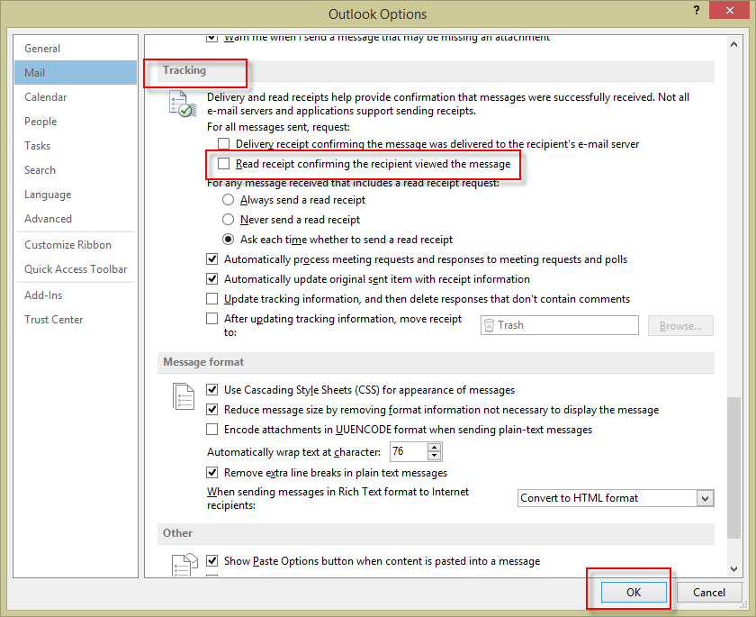Click the Trash move receipt field

[560, 326]
